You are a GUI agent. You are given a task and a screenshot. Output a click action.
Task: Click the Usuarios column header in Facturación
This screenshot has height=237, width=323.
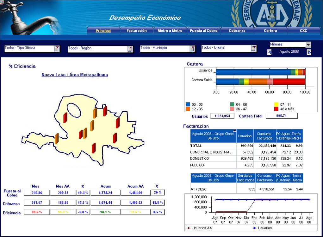[245, 136]
